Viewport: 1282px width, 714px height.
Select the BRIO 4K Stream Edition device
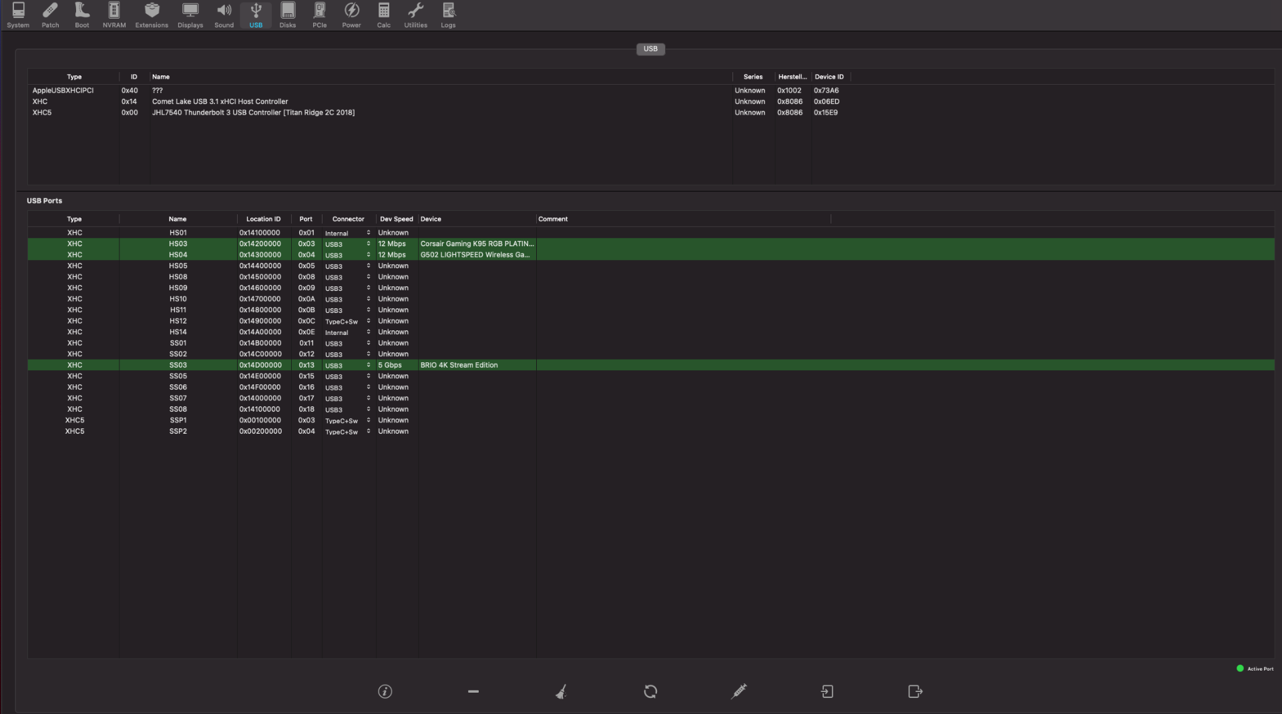459,365
